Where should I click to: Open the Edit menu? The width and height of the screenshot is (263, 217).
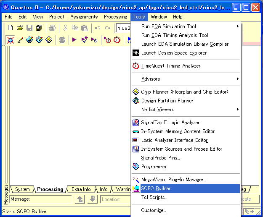tap(22, 17)
